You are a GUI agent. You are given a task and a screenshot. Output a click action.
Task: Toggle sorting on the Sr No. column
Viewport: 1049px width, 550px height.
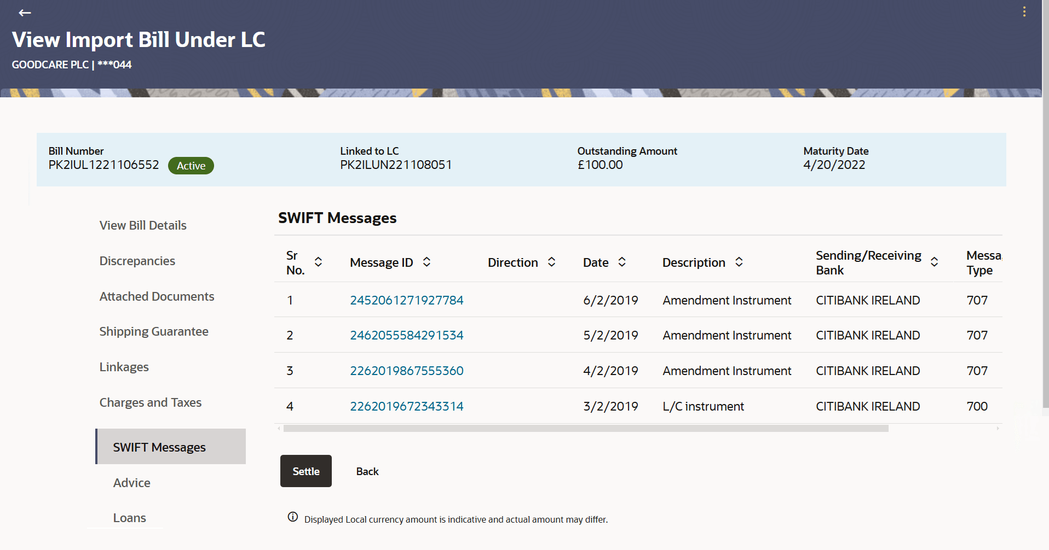(x=318, y=262)
